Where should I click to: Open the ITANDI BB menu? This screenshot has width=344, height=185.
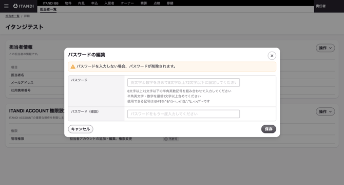[x=50, y=3]
